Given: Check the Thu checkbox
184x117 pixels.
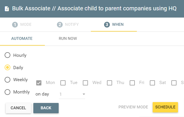Looking at the screenshot, I should click(110, 83).
